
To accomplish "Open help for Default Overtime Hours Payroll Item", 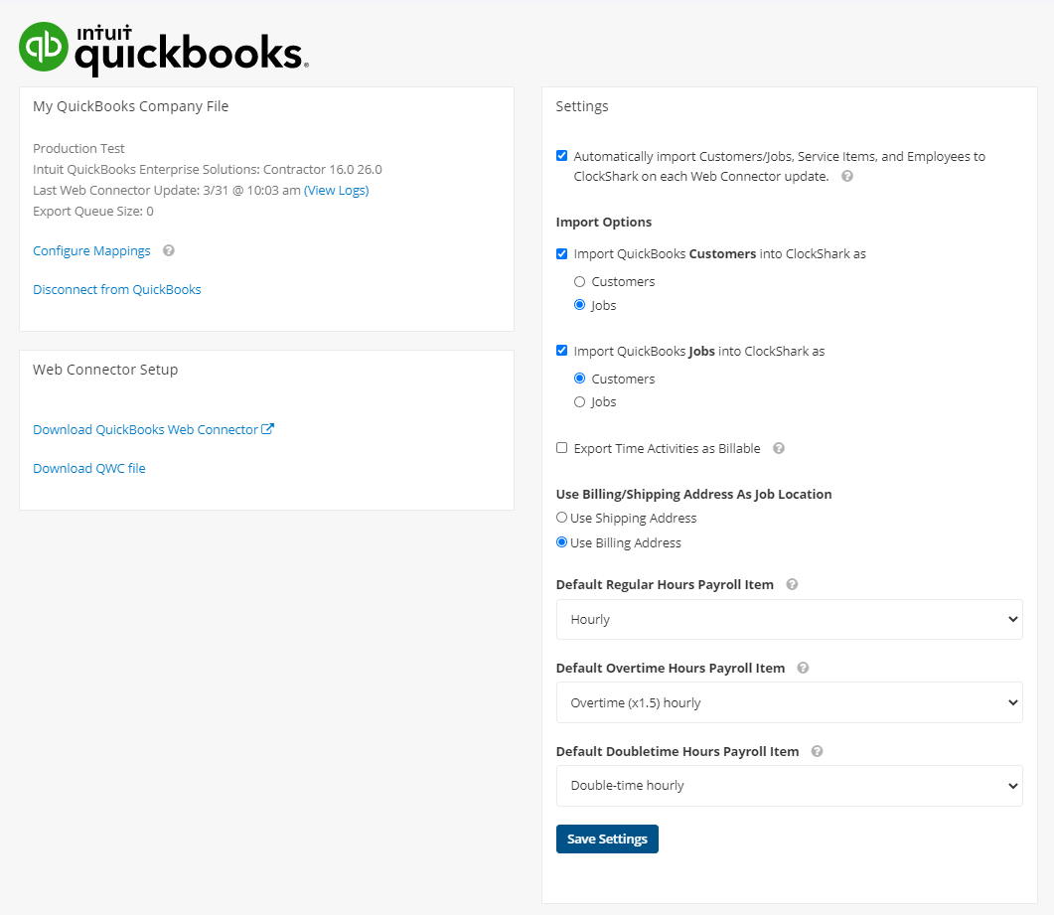I will 803,668.
